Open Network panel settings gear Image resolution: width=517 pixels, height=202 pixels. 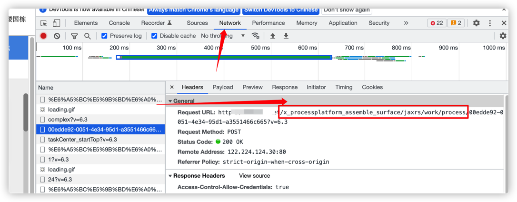[503, 36]
